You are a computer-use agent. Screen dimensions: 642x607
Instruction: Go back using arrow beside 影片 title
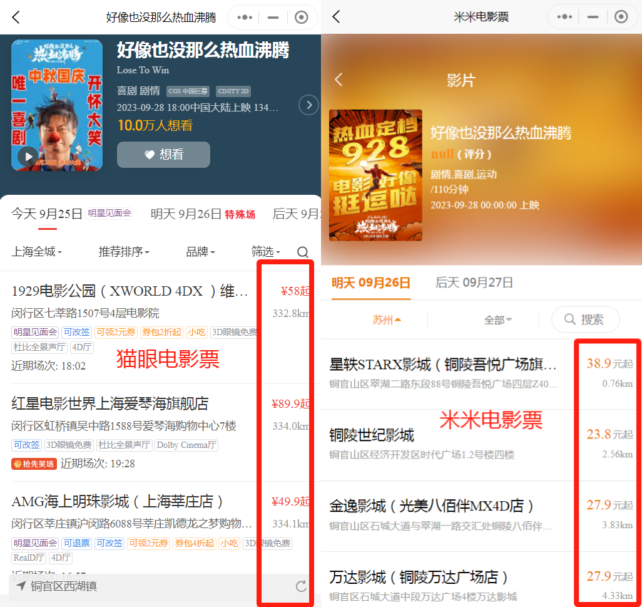(x=339, y=80)
